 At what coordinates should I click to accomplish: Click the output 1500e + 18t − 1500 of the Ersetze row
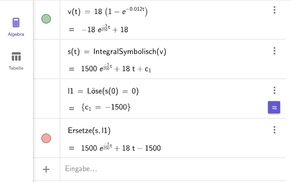point(121,147)
